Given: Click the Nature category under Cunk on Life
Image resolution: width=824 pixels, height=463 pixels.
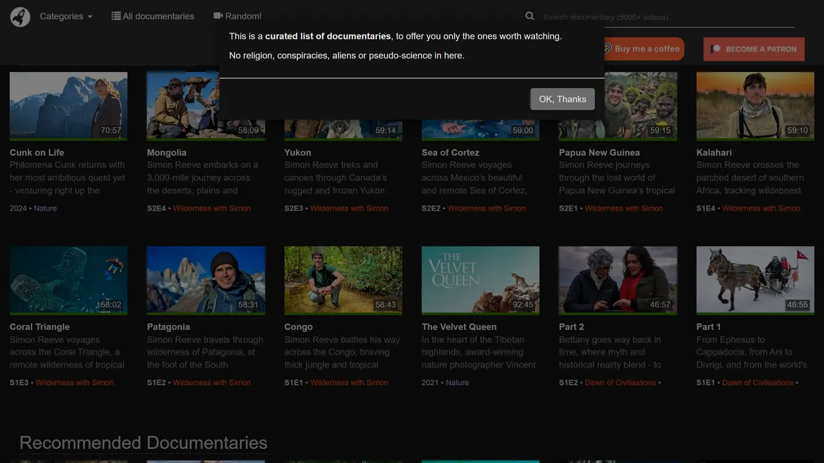Looking at the screenshot, I should [x=45, y=208].
